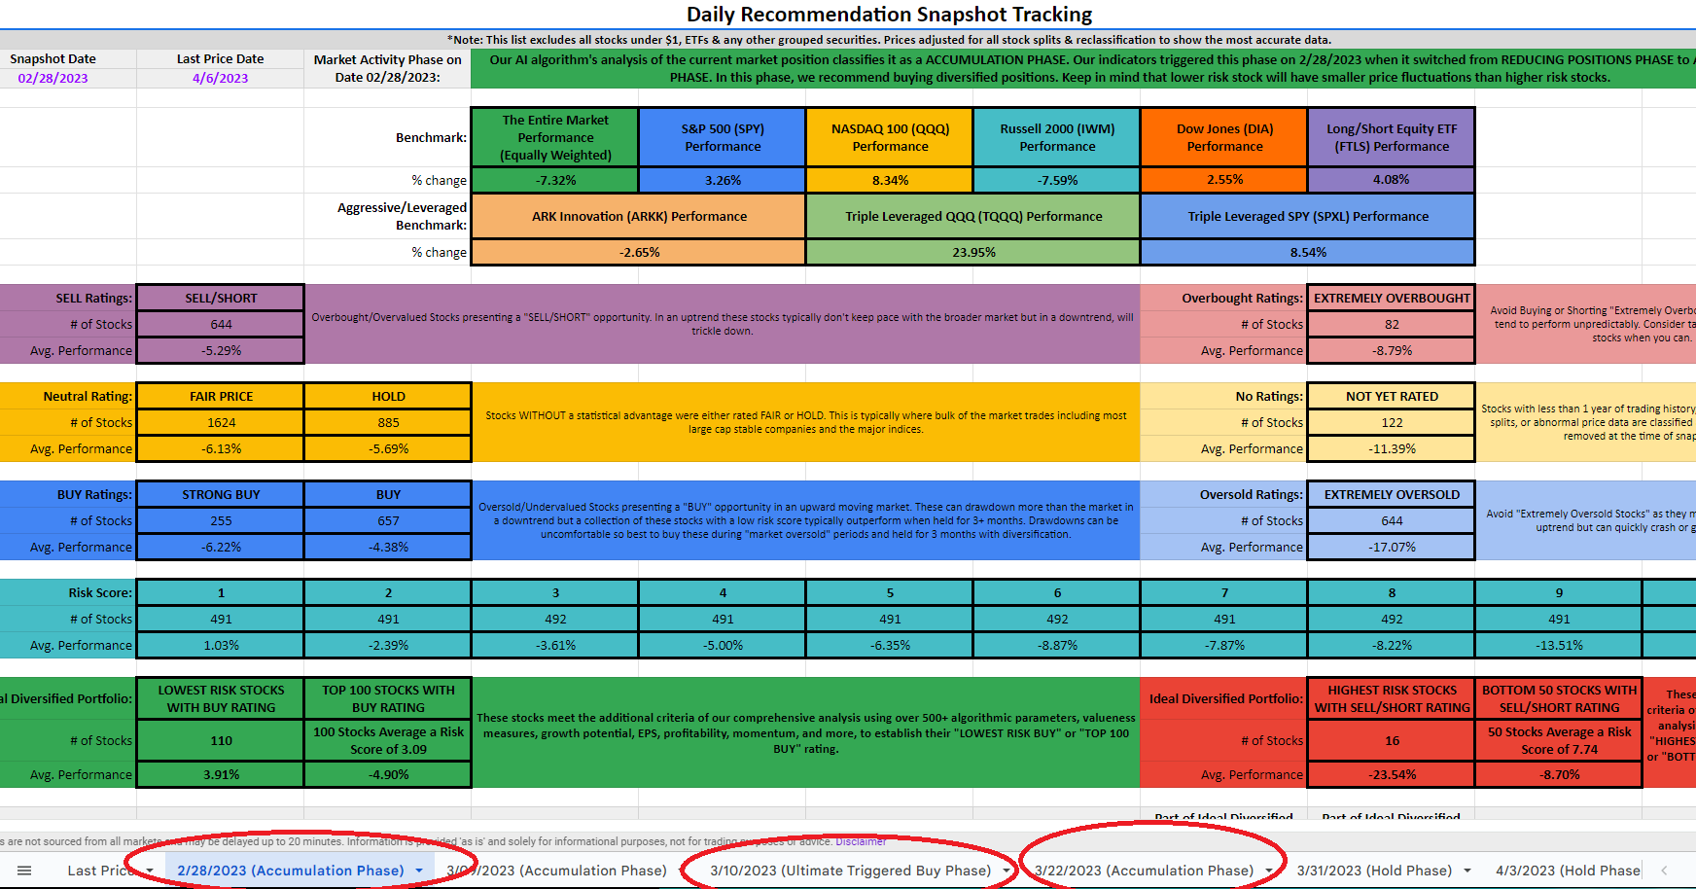The width and height of the screenshot is (1696, 889).
Task: Click LOWEST RISK STOCKS WITH BUY RATING cell
Action: click(x=221, y=698)
